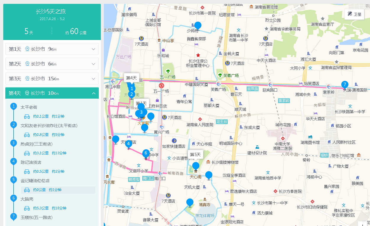
Task: Select stop 3 热卤刘(三王街店)
Action: click(x=36, y=144)
